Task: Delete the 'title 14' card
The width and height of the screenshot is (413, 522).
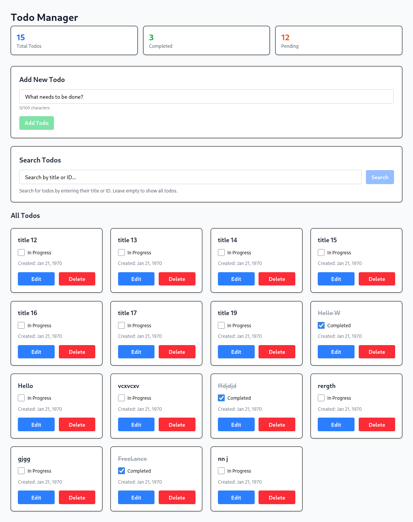Action: tap(277, 279)
